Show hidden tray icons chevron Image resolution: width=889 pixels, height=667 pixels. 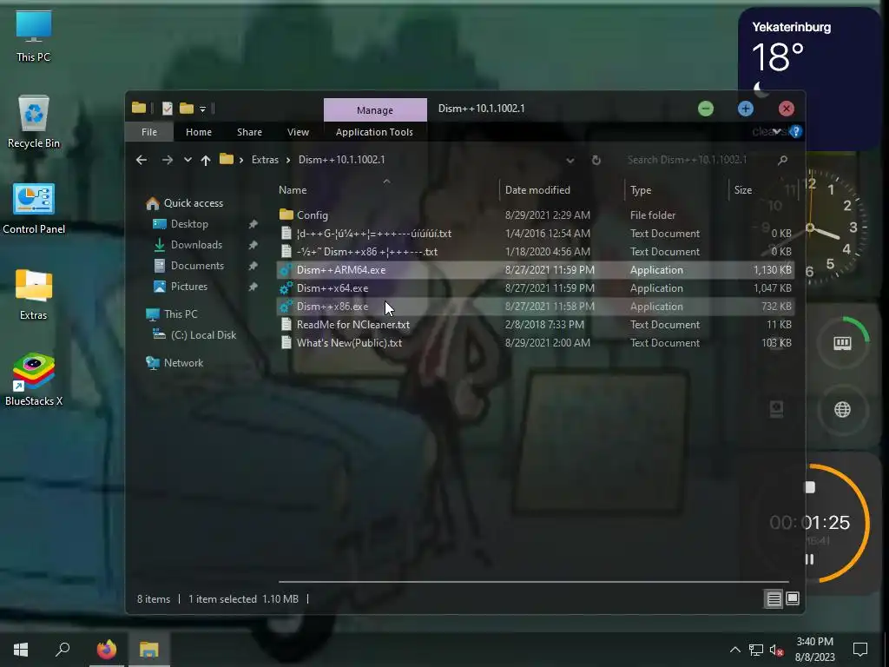tap(734, 650)
